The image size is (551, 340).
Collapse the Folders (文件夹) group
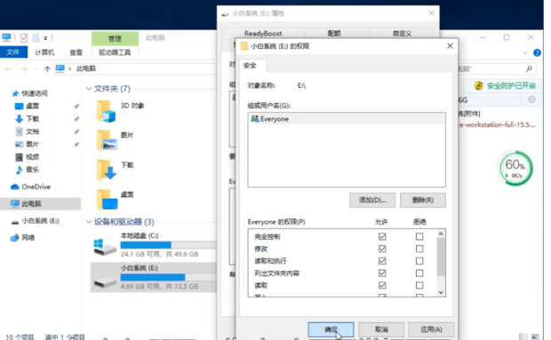[x=89, y=89]
